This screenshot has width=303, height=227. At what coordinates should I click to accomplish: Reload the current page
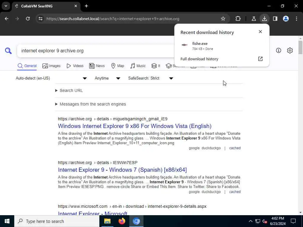tap(28, 19)
